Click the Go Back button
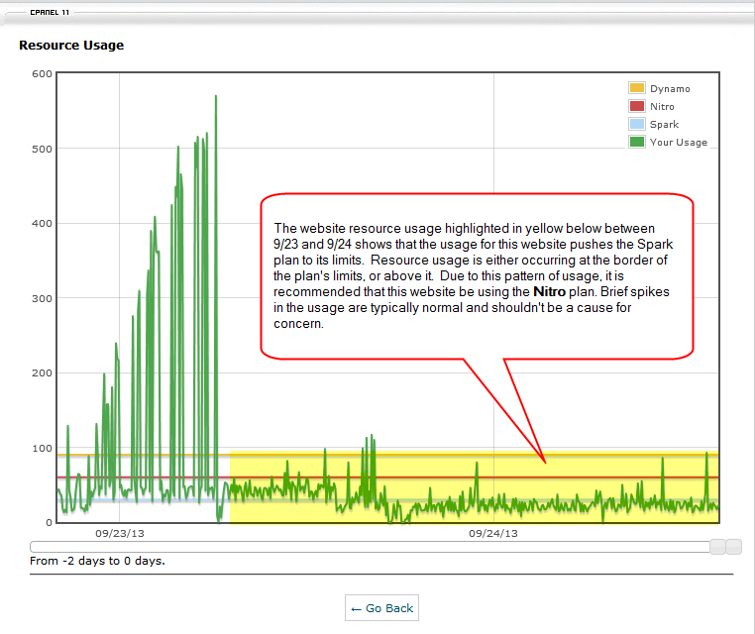Screen dimensions: 755x634 [x=381, y=608]
